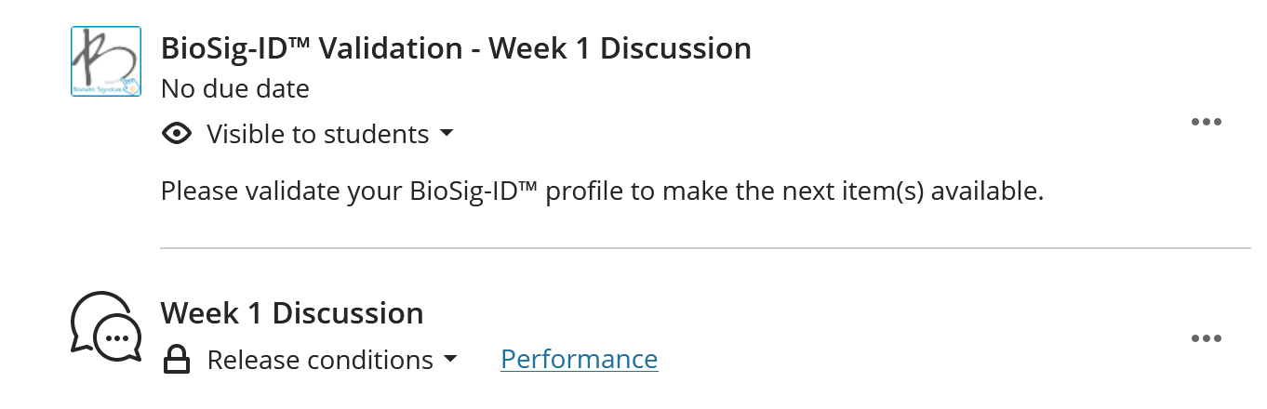Open the BioSig-ID Validation item's three-dot menu

tap(1206, 122)
